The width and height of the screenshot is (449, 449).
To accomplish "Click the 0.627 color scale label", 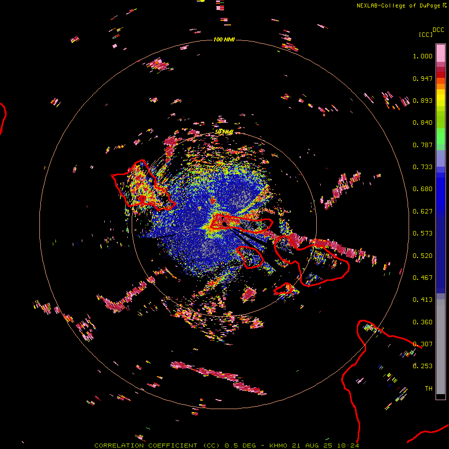I will [x=423, y=212].
